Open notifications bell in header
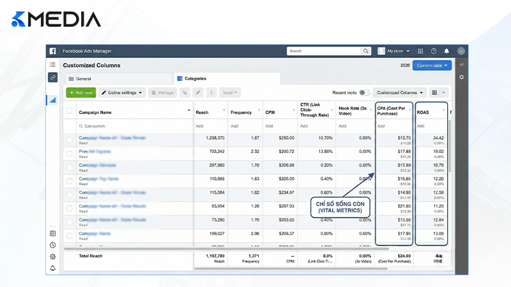Screen dimensions: 511x287 click(446, 51)
